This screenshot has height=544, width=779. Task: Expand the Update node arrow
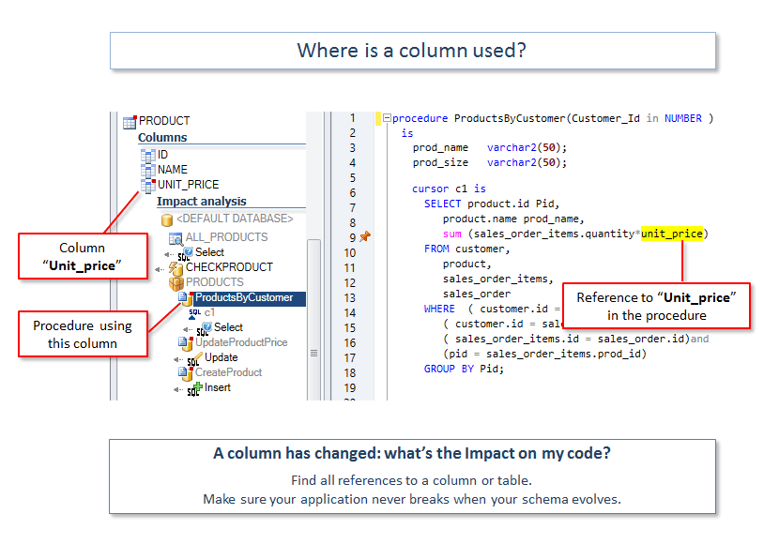click(x=178, y=359)
